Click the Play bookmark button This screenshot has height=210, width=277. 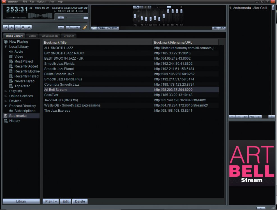pyautogui.click(x=49, y=201)
